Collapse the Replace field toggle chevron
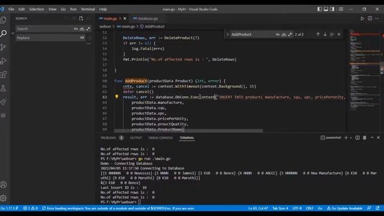Image resolution: width=384 pixels, height=216 pixels. pyautogui.click(x=13, y=33)
